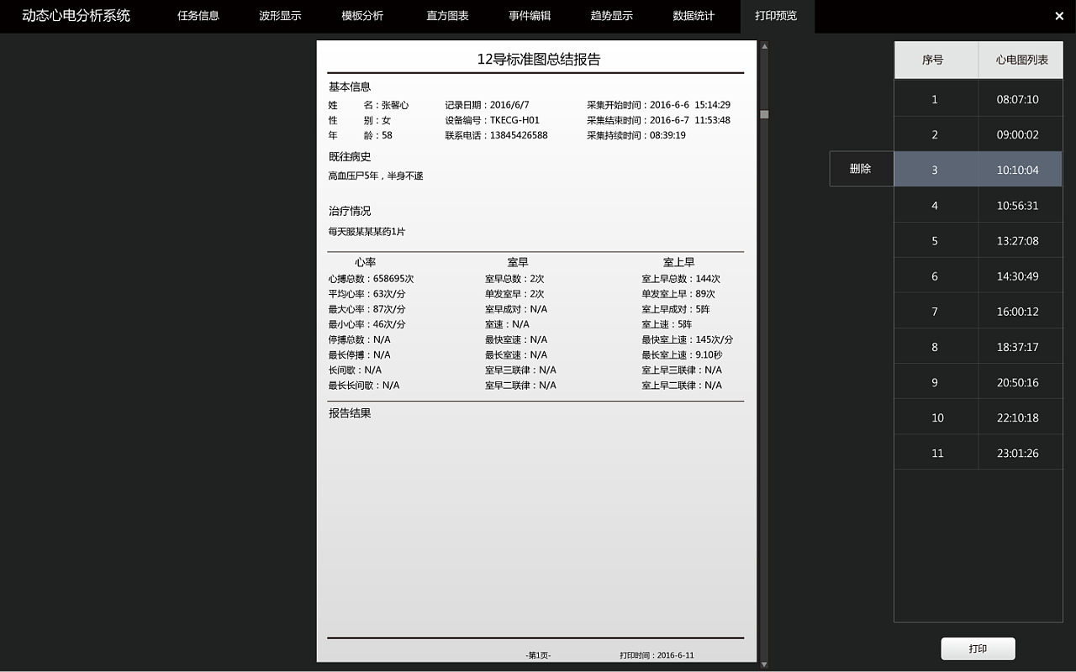Open the 波形显示 tab

[x=279, y=16]
